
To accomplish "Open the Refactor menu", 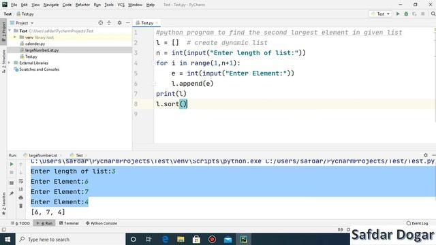I will click(82, 5).
